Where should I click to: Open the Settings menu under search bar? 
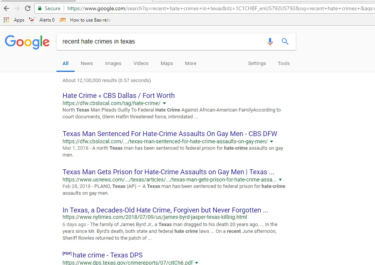pos(257,64)
